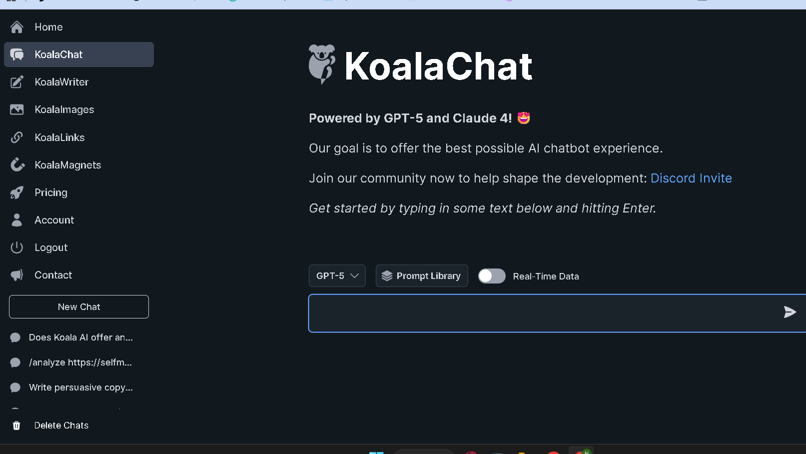This screenshot has height=454, width=806.
Task: Click the Home icon in the sidebar
Action: pos(16,26)
